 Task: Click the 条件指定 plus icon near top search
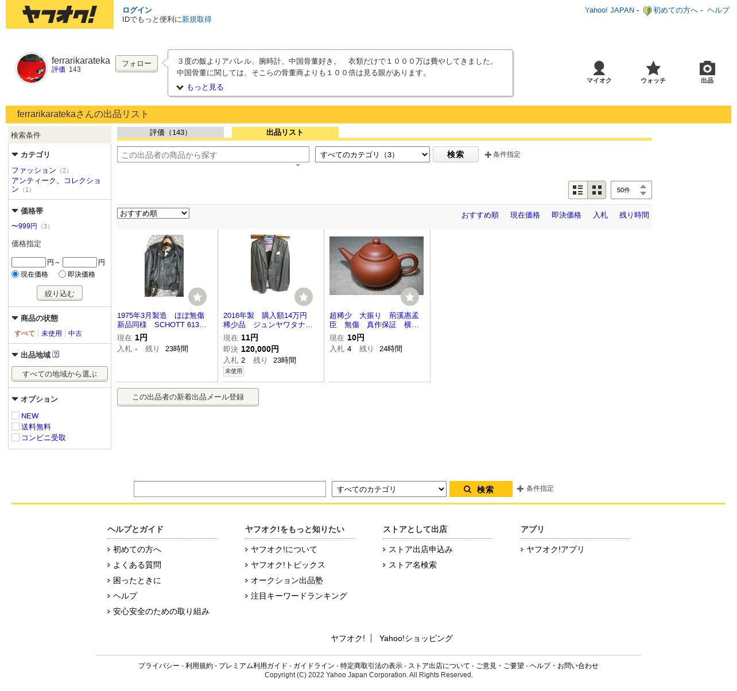pyautogui.click(x=488, y=155)
